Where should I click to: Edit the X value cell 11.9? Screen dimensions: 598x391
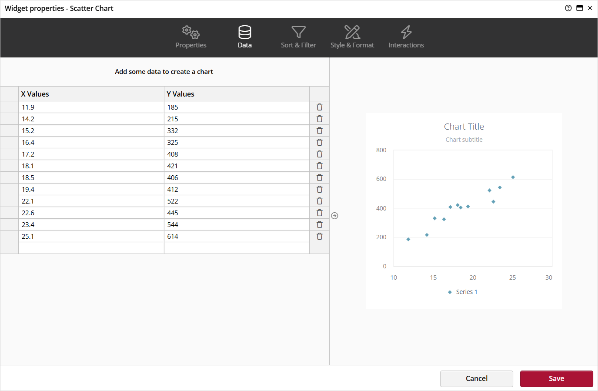coord(91,107)
